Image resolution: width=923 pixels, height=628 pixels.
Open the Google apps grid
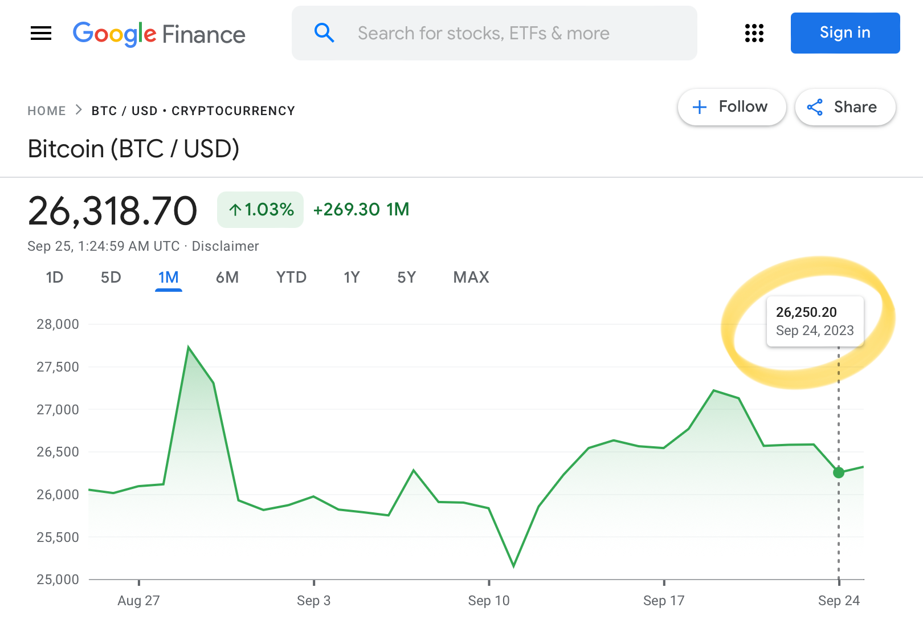click(x=754, y=33)
